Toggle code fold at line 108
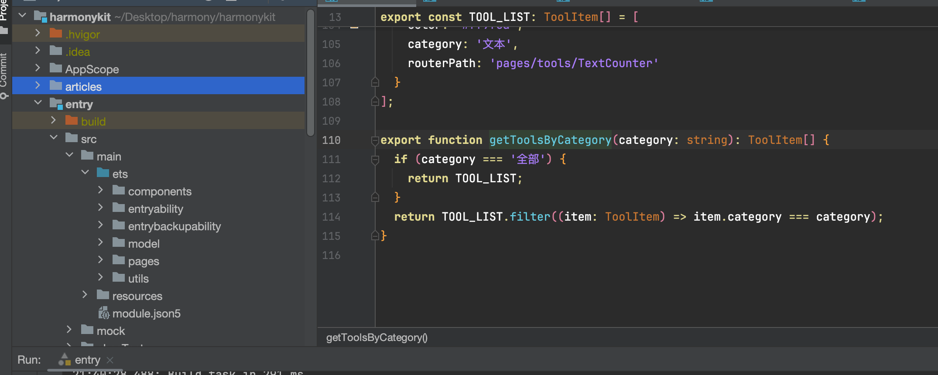Screen dimensions: 938x375 (x=375, y=101)
